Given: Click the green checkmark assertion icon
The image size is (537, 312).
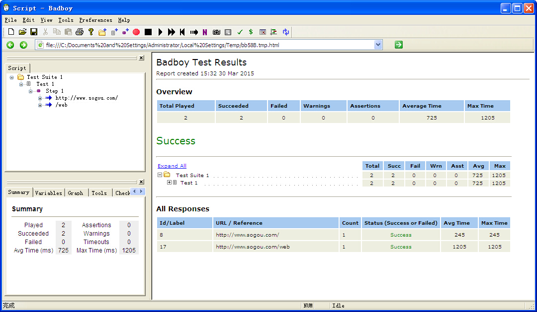Looking at the screenshot, I should (x=240, y=32).
